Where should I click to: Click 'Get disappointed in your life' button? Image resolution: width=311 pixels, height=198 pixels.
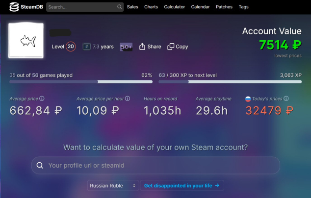pyautogui.click(x=182, y=186)
